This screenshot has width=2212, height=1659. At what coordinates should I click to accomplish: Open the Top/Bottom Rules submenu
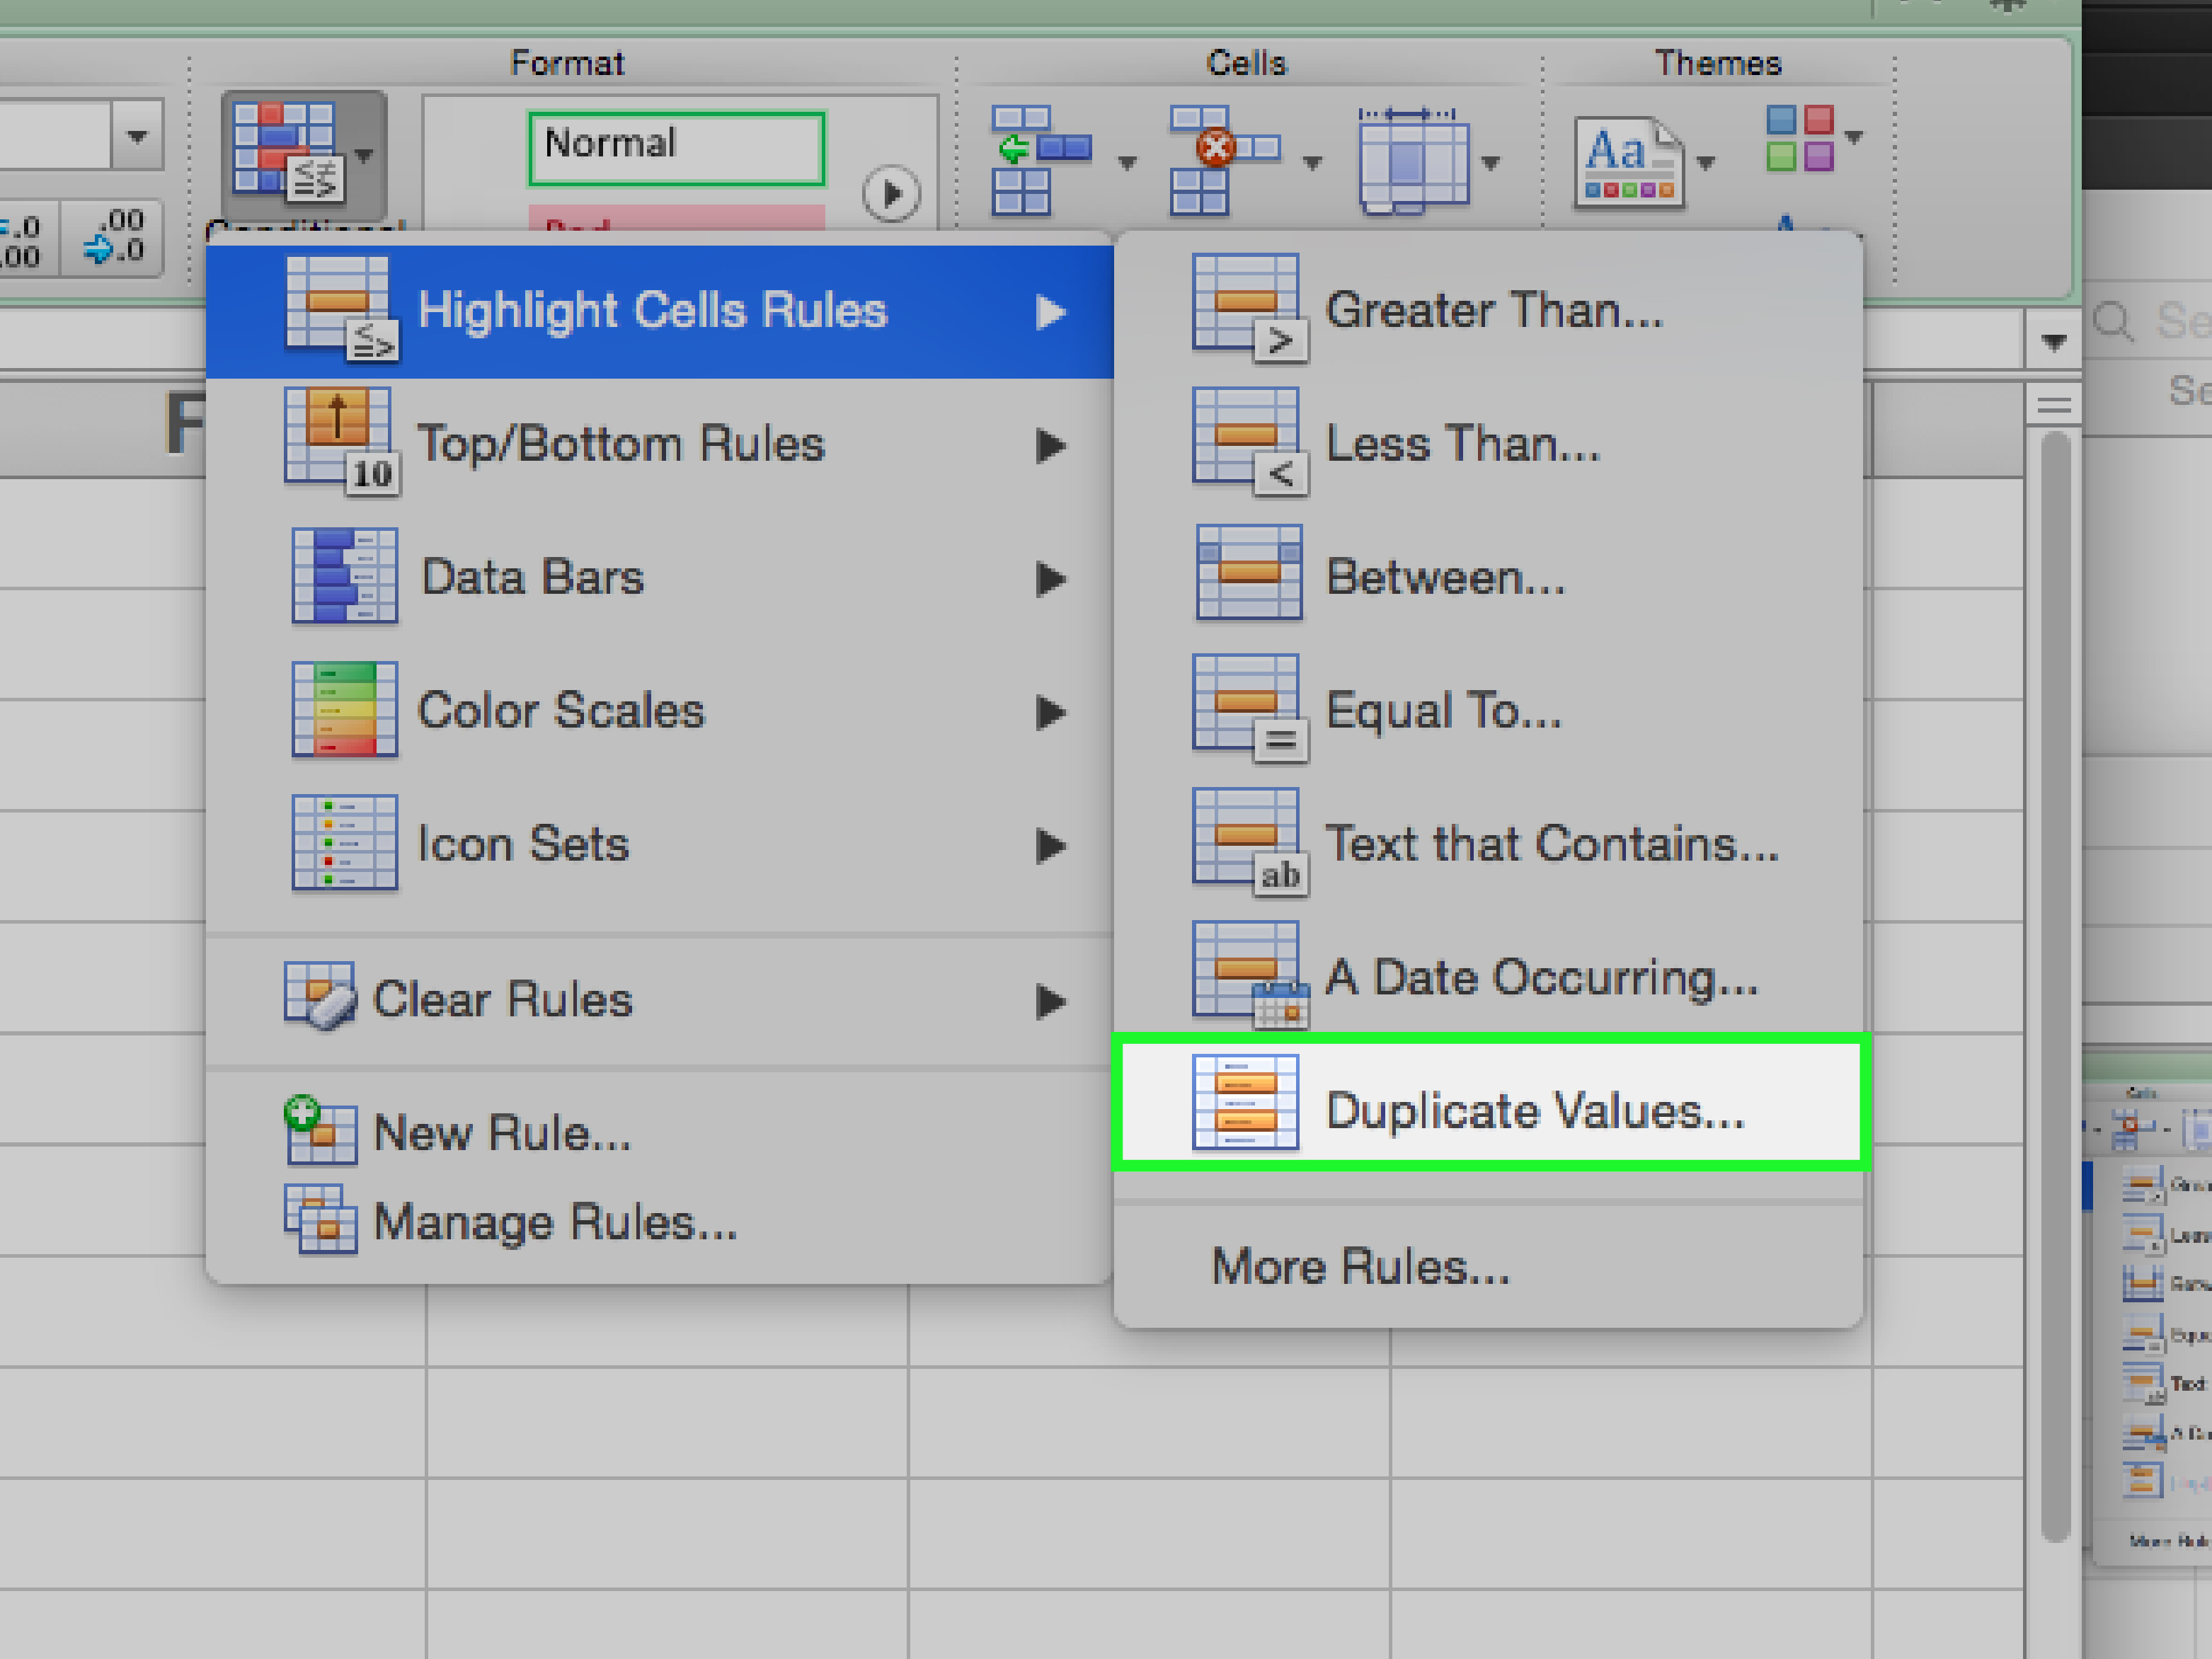point(660,444)
